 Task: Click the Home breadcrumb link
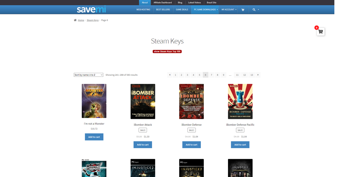(81, 20)
